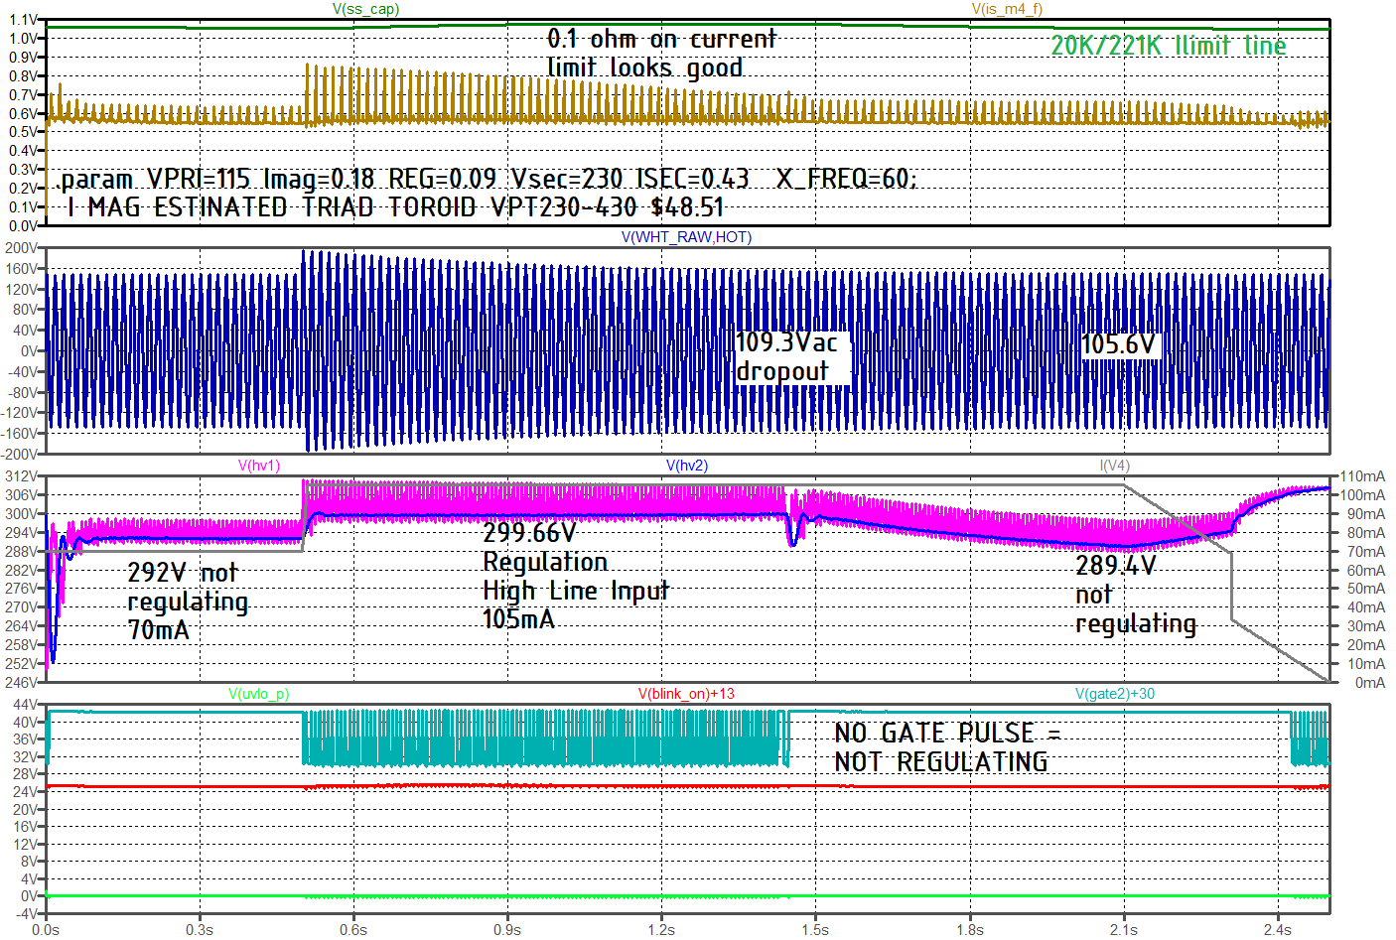This screenshot has height=940, width=1396.
Task: Click the 0.6s time axis label
Action: [x=353, y=930]
